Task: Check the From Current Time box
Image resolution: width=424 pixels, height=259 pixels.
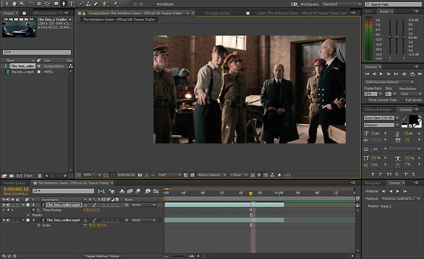Action: point(366,100)
